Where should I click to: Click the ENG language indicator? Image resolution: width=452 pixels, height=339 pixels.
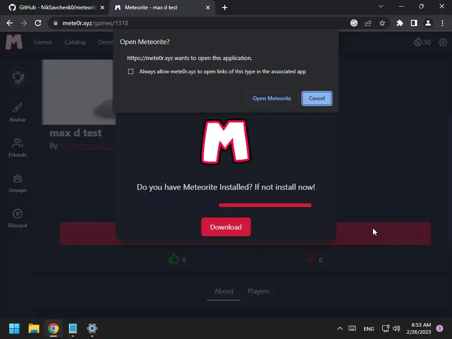(x=369, y=328)
